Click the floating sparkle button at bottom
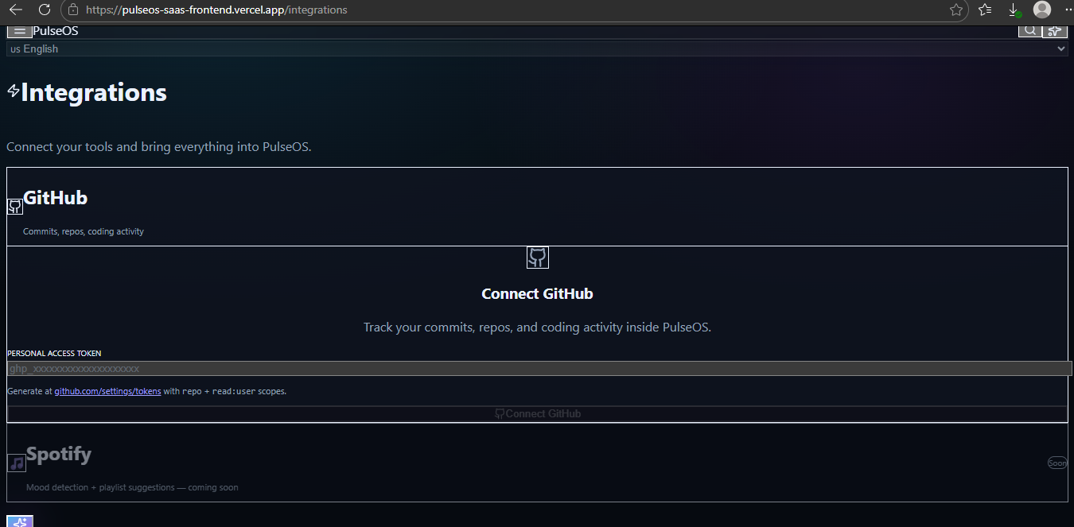 [20, 521]
